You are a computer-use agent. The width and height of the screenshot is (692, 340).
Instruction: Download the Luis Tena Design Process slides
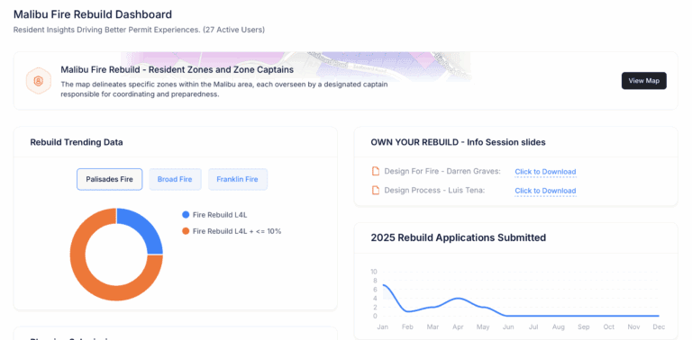tap(545, 191)
